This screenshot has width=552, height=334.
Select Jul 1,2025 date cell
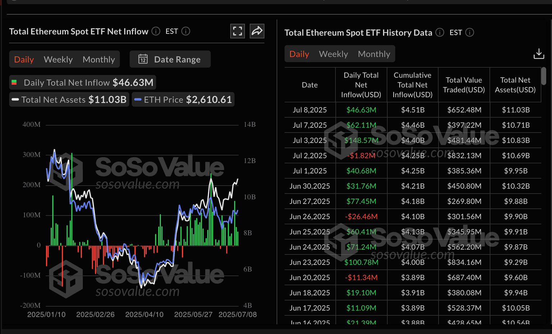[x=310, y=171]
